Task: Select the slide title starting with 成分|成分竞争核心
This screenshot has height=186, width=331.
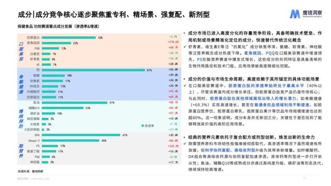Action: pyautogui.click(x=114, y=14)
